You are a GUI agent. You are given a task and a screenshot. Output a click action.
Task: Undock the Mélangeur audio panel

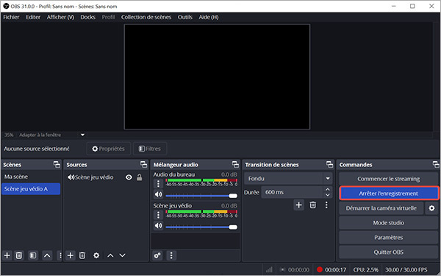tap(235, 164)
